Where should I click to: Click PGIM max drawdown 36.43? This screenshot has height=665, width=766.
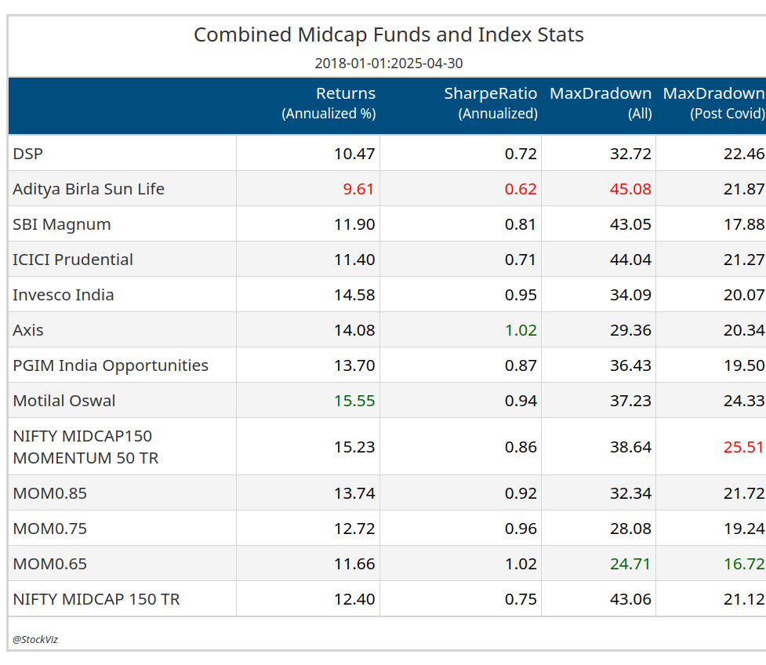pos(630,365)
